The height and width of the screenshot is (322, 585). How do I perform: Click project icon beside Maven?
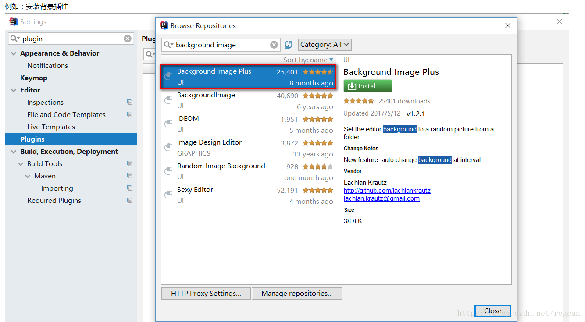(x=130, y=176)
